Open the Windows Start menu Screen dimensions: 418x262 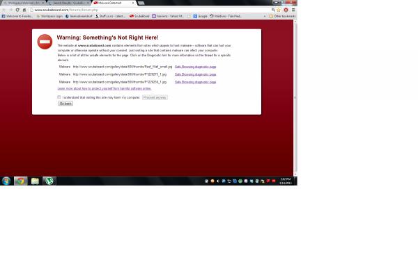click(x=6, y=181)
